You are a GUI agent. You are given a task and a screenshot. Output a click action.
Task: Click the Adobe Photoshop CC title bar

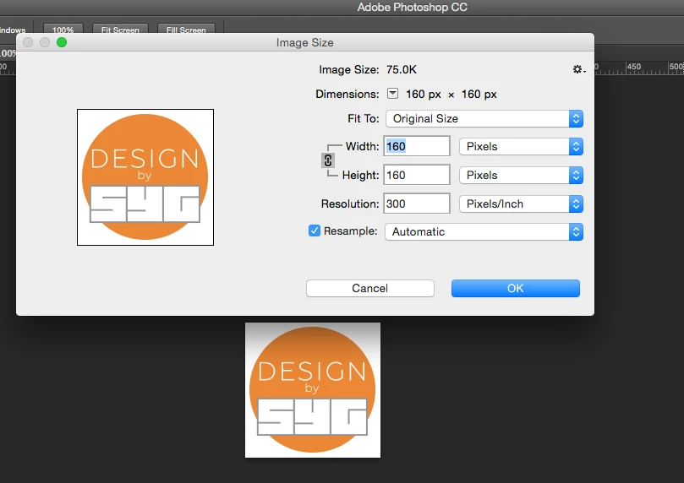pyautogui.click(x=413, y=7)
